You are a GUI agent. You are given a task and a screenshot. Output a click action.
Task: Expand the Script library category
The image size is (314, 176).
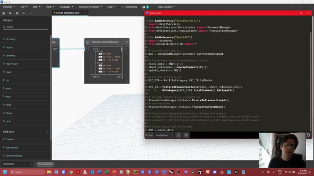tap(7, 105)
